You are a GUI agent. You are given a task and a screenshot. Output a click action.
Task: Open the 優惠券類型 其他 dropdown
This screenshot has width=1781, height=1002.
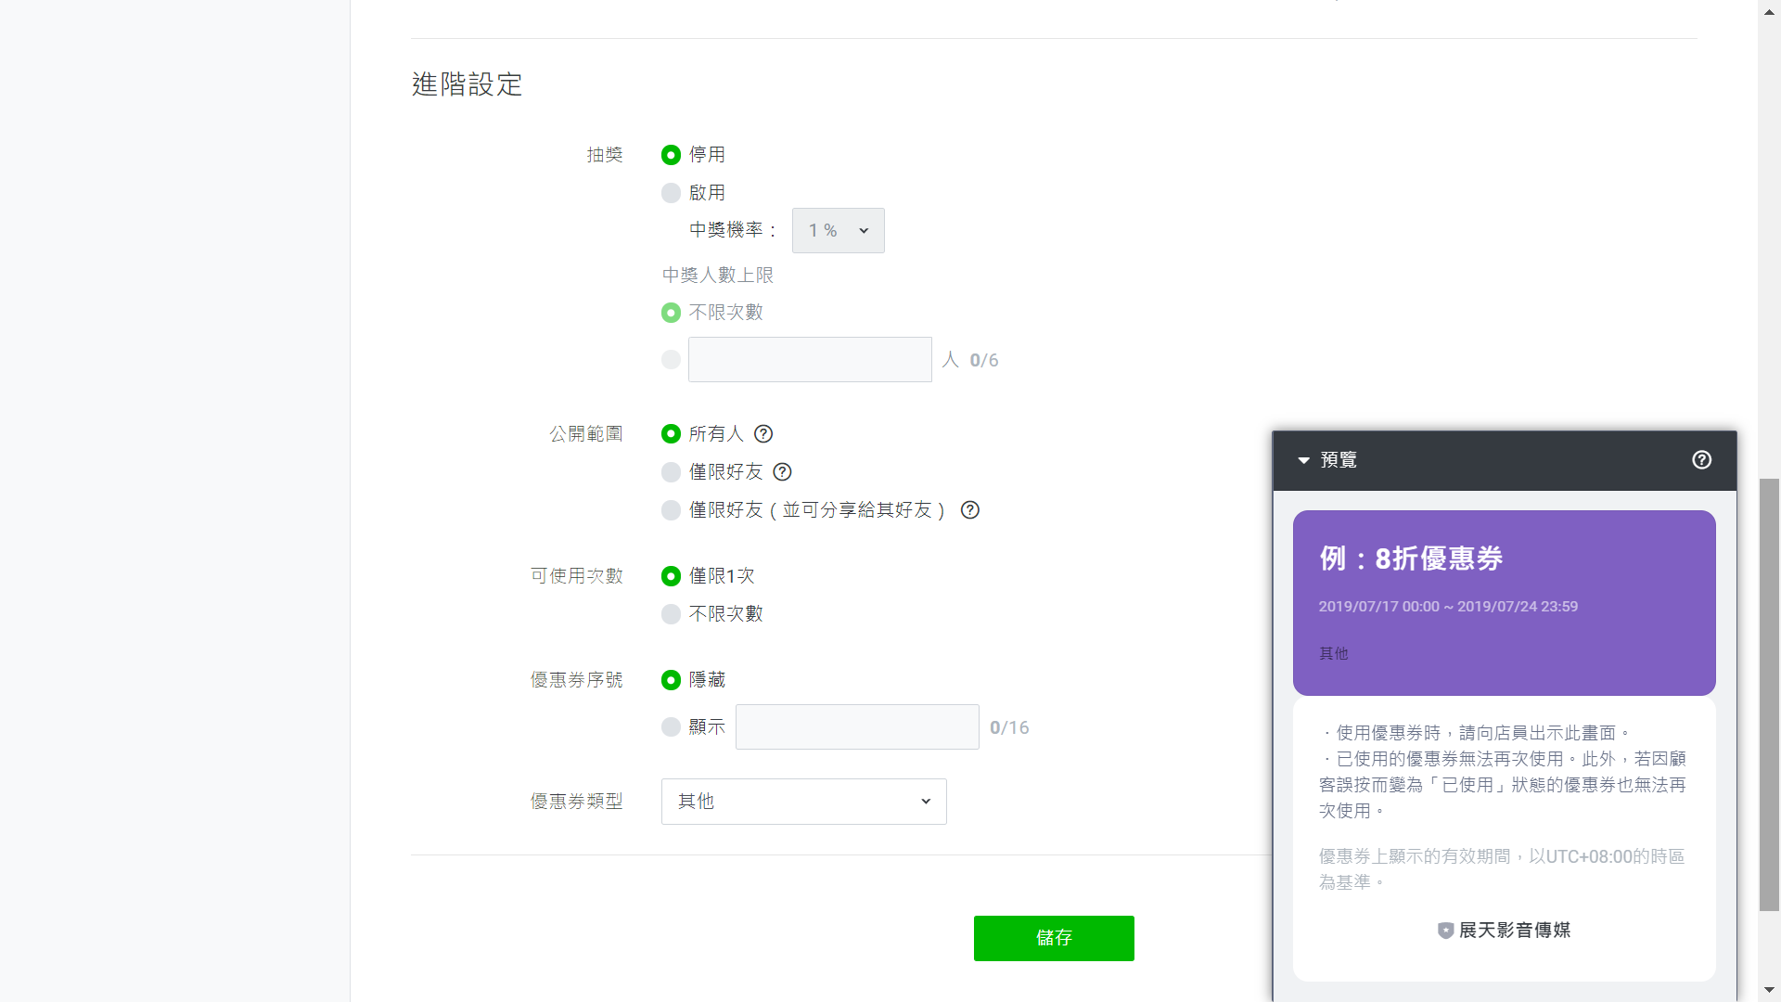click(x=803, y=802)
